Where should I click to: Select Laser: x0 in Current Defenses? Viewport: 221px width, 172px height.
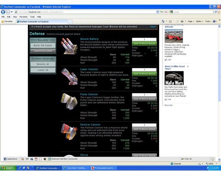click(43, 70)
